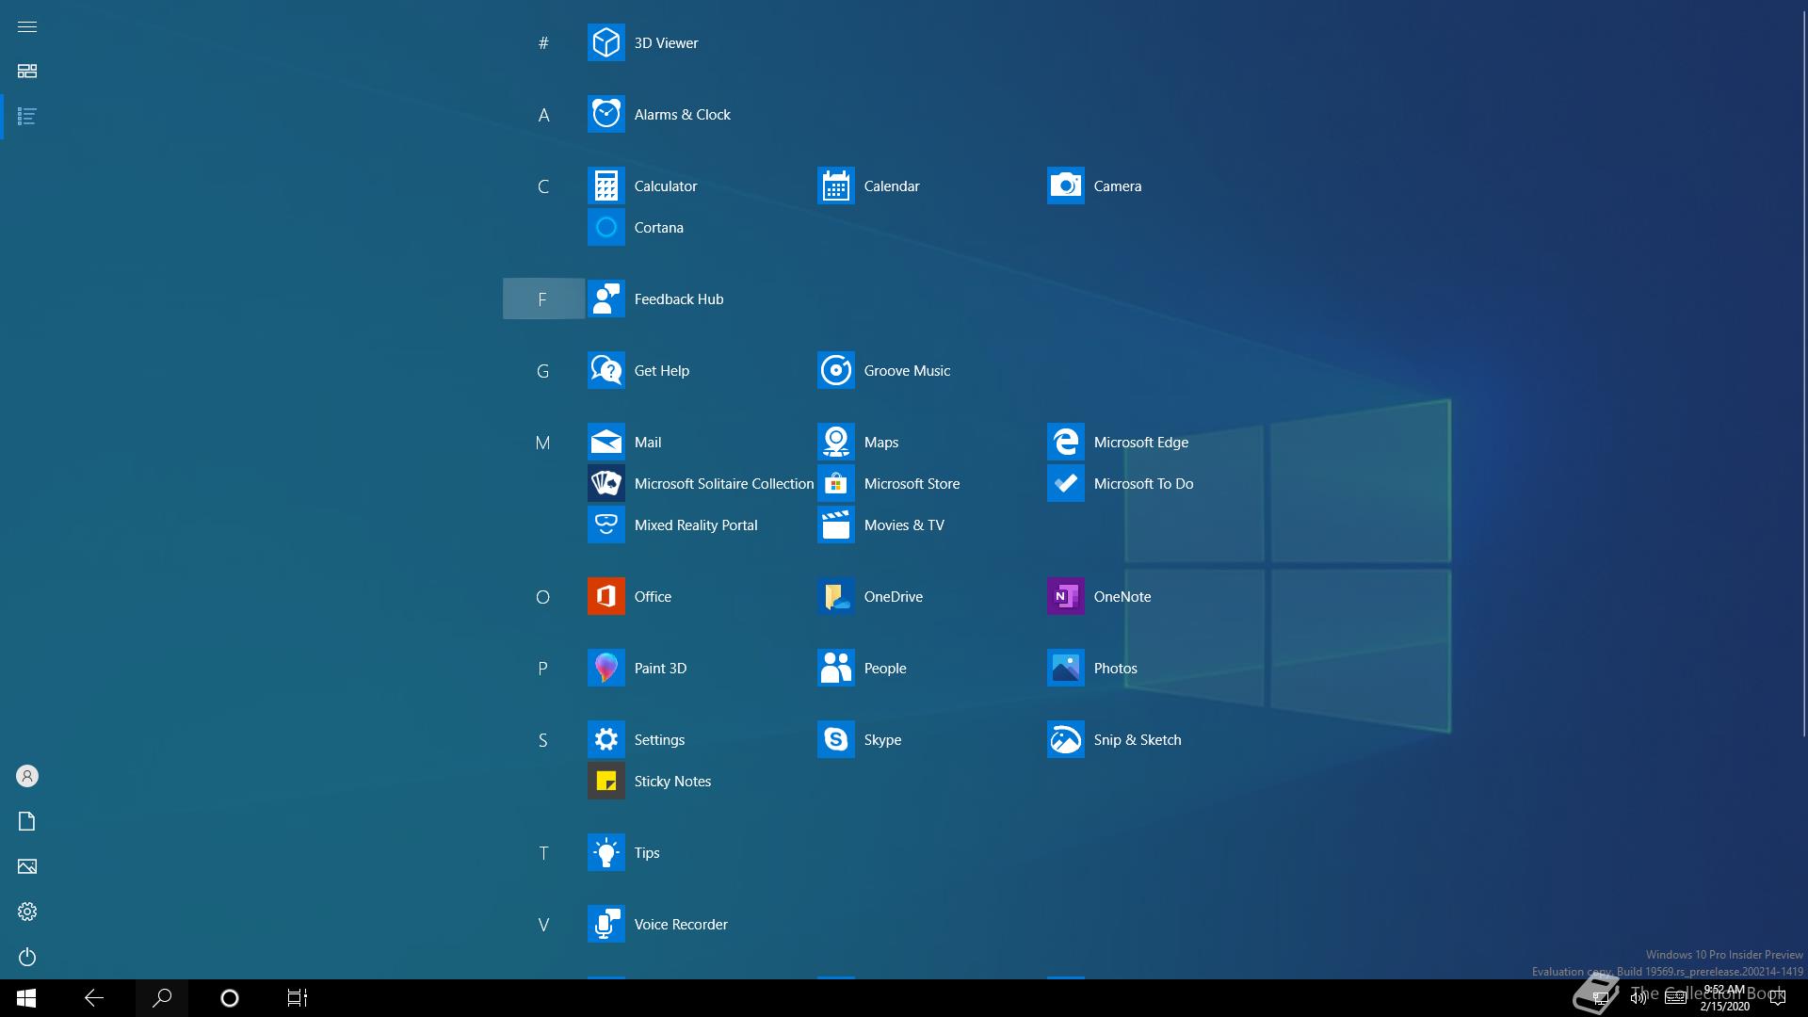The image size is (1808, 1017).
Task: Open Microsoft To Do icon
Action: coord(1065,483)
